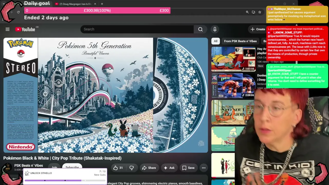Start voice search with the microphone
Screen dimensions: 329x185
pyautogui.click(x=215, y=29)
